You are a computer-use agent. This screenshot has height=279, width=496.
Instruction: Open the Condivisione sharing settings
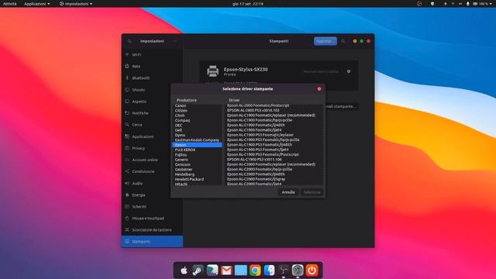(152, 171)
